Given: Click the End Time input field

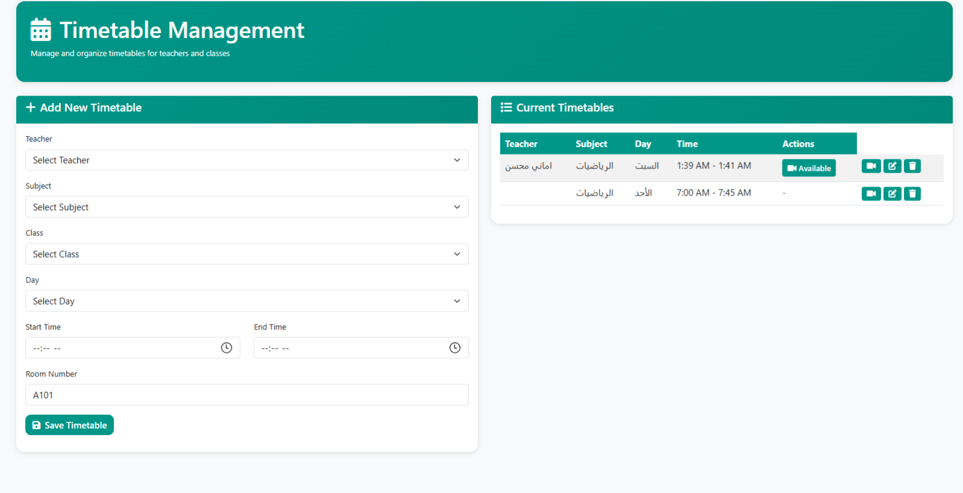Looking at the screenshot, I should [361, 348].
